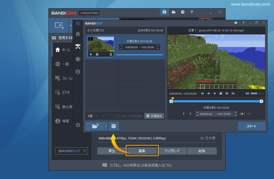This screenshot has height=179, width=274.
Task: Open Bandicut information icon in sidebar
Action: [78, 72]
